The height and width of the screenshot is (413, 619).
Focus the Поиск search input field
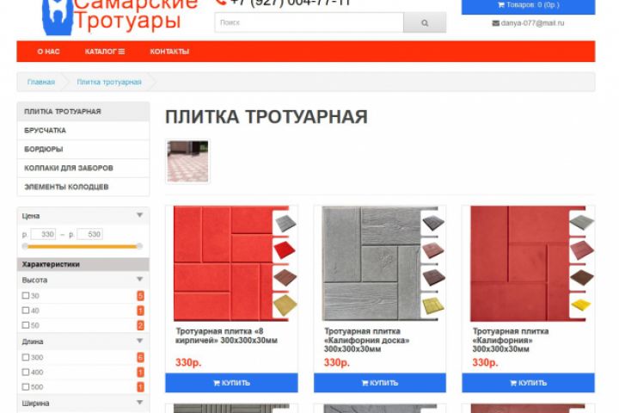pos(309,23)
